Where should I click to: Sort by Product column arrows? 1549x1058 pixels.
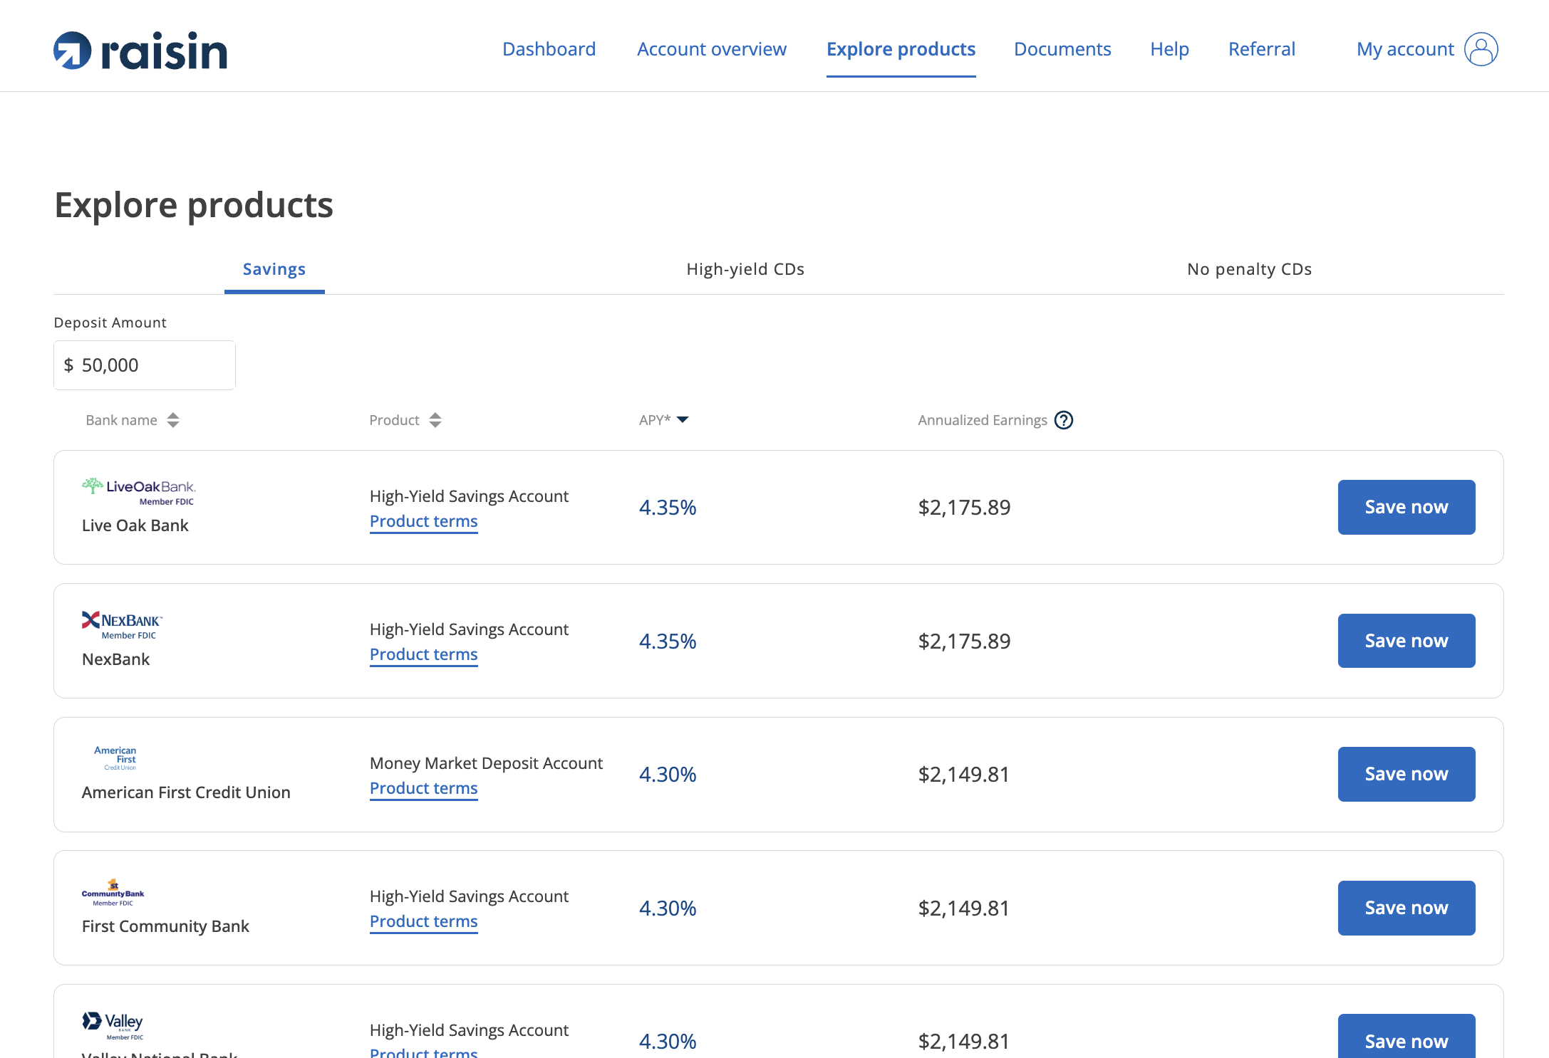click(x=435, y=420)
